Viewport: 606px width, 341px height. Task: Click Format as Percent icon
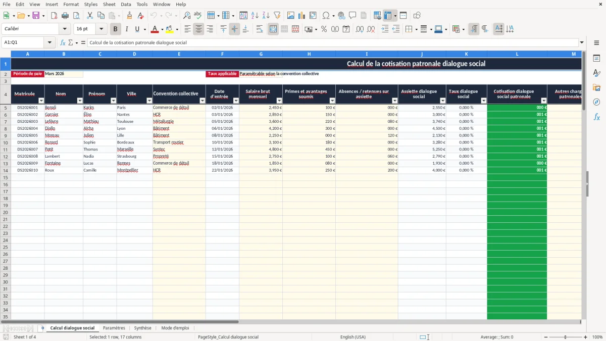[x=324, y=29]
